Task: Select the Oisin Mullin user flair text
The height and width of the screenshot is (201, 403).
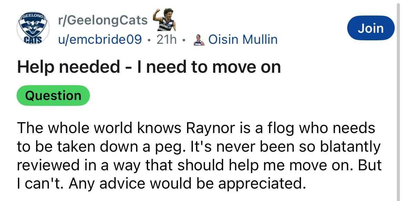Action: click(243, 40)
